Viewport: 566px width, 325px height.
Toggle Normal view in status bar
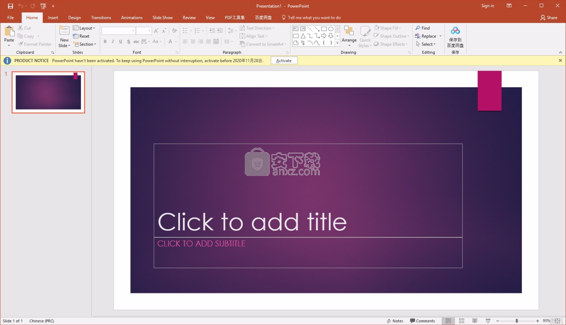point(448,321)
